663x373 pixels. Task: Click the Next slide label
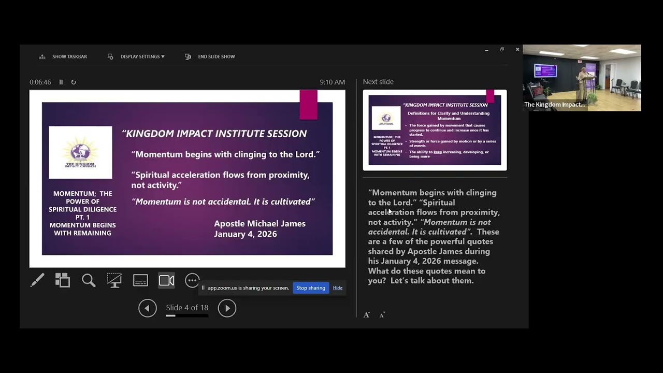[x=378, y=82]
